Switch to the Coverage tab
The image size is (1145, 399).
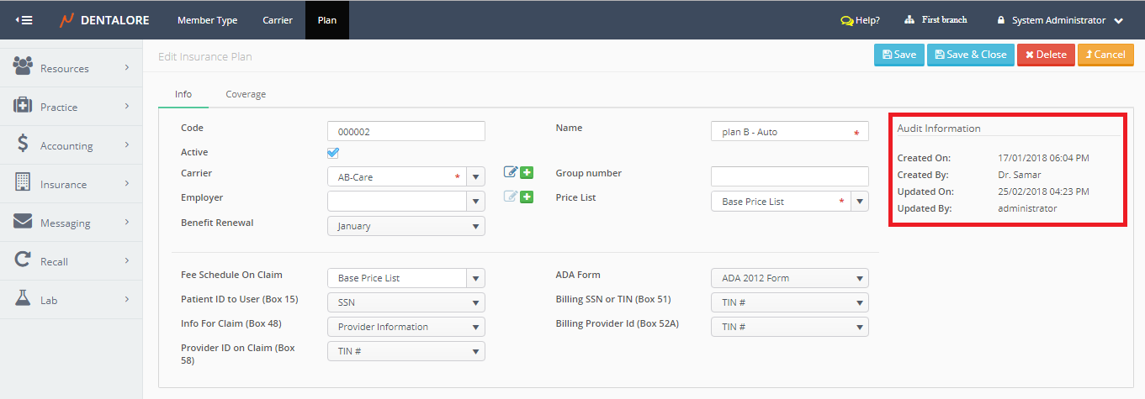point(246,94)
